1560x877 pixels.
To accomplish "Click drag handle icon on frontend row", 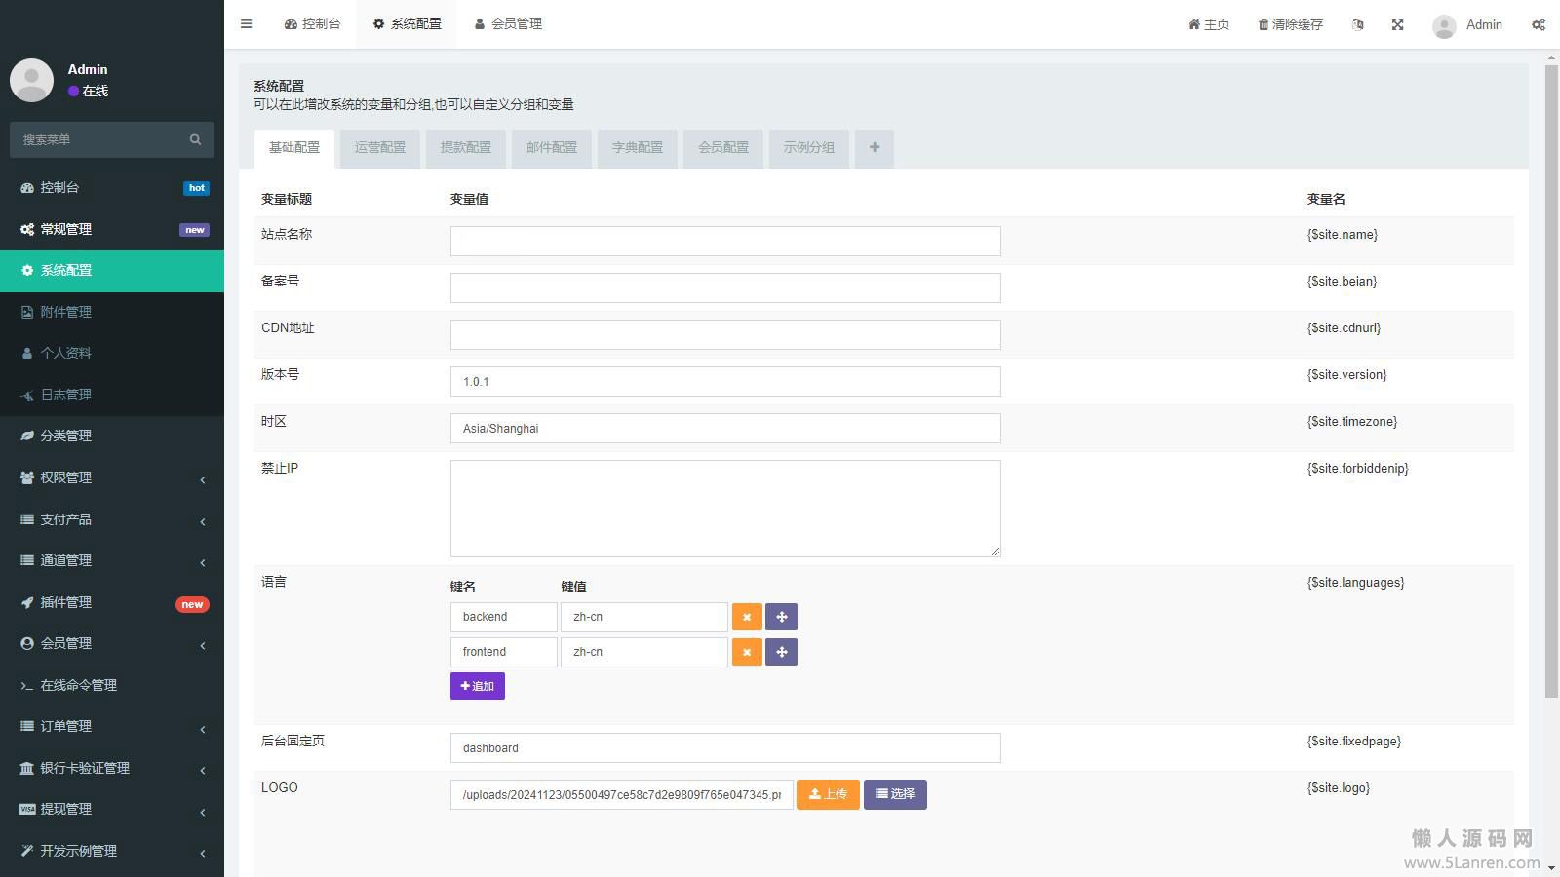I will tap(781, 652).
